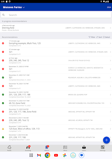Tap the Select circle checkmark option
112x159 pixels.
106,37
